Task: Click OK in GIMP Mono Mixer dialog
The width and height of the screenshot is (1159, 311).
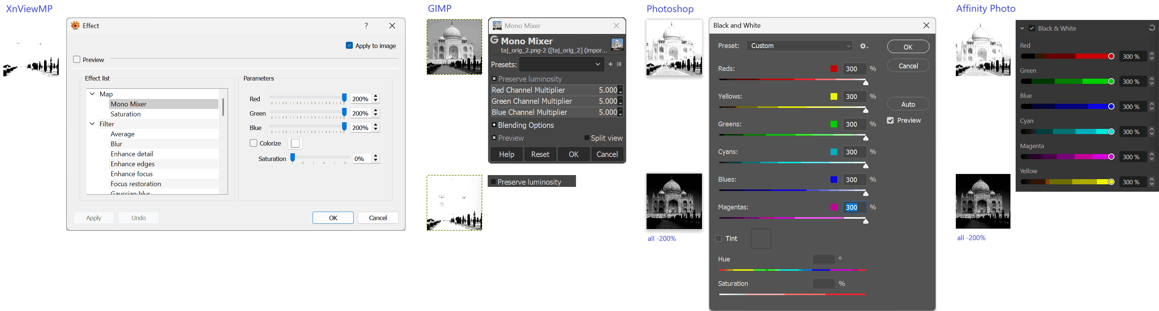Action: tap(574, 154)
